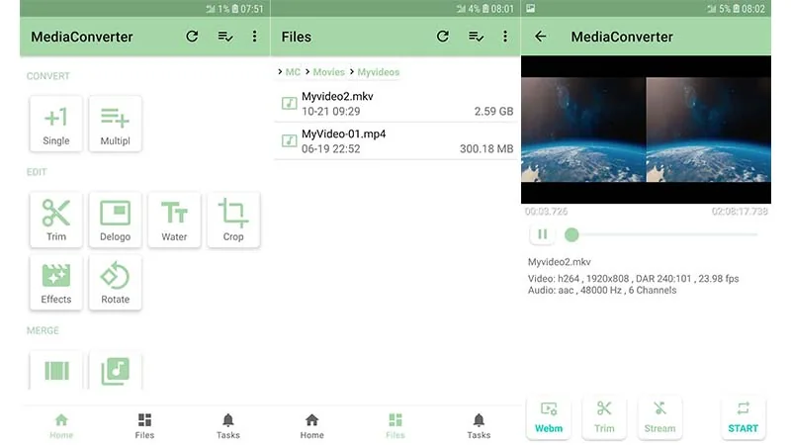
Task: Open the Delogo tool
Action: 115,220
